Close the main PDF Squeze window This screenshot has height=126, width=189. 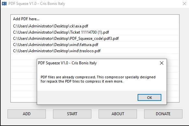[x=184, y=4]
